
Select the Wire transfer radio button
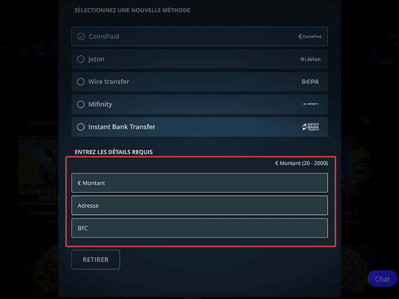(x=81, y=82)
